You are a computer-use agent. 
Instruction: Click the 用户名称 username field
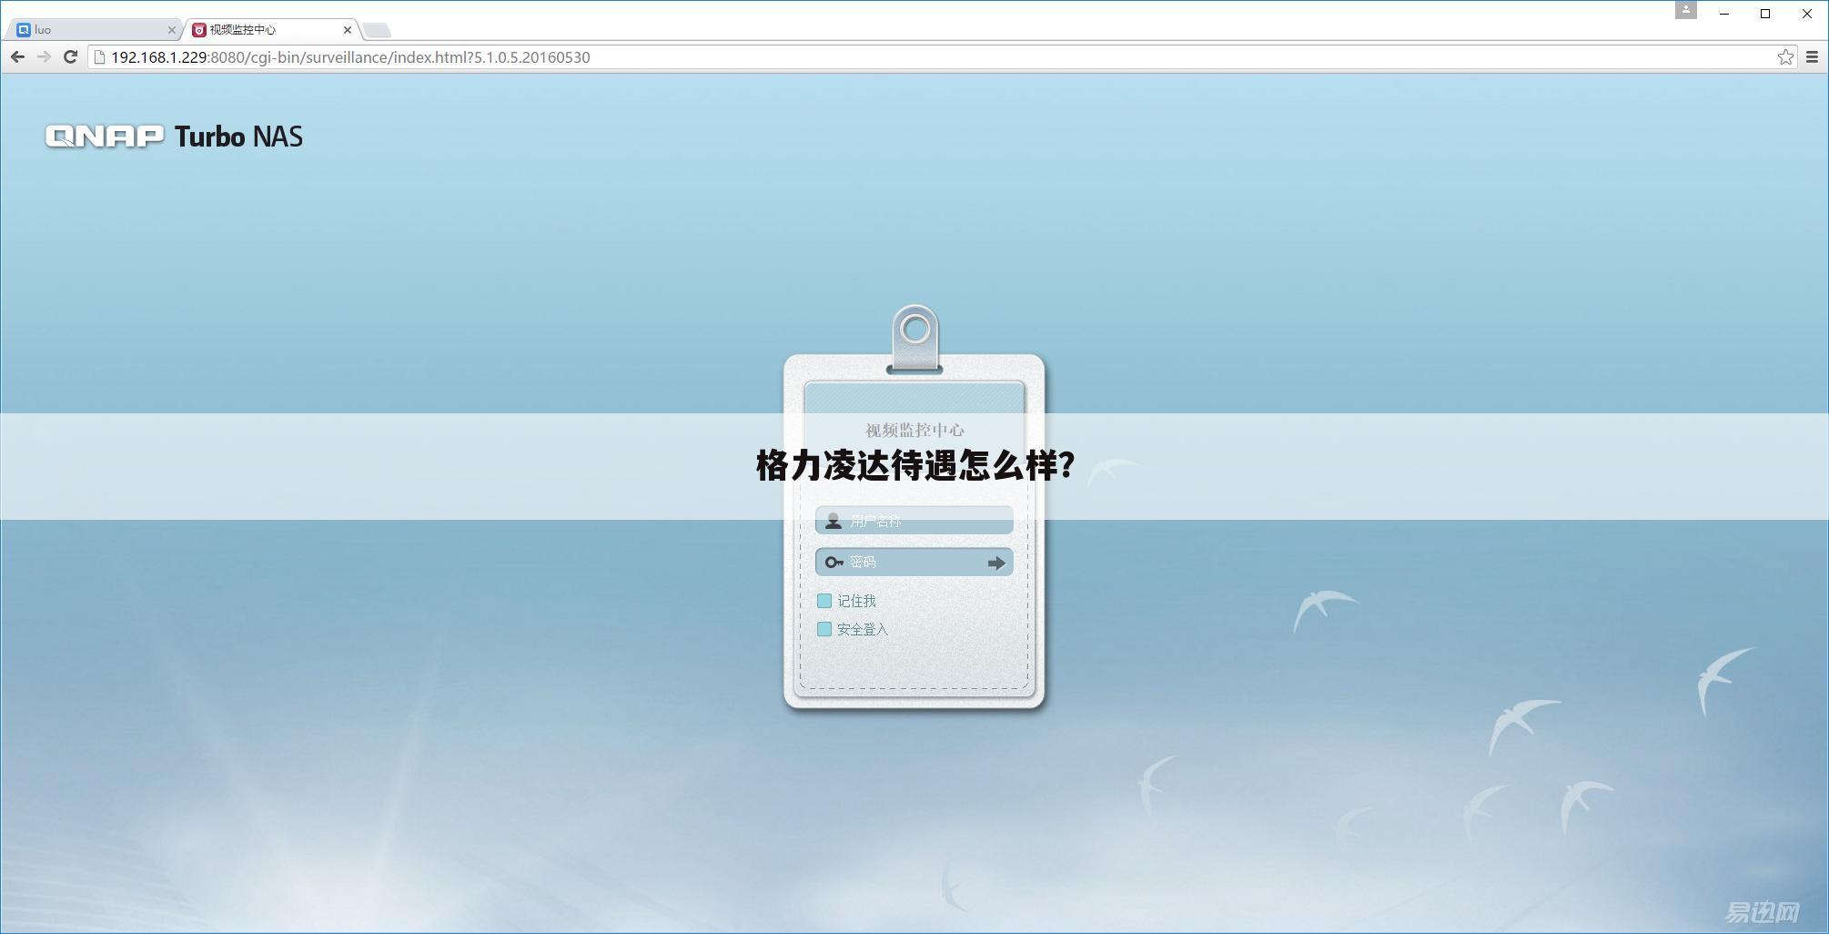[x=914, y=521]
